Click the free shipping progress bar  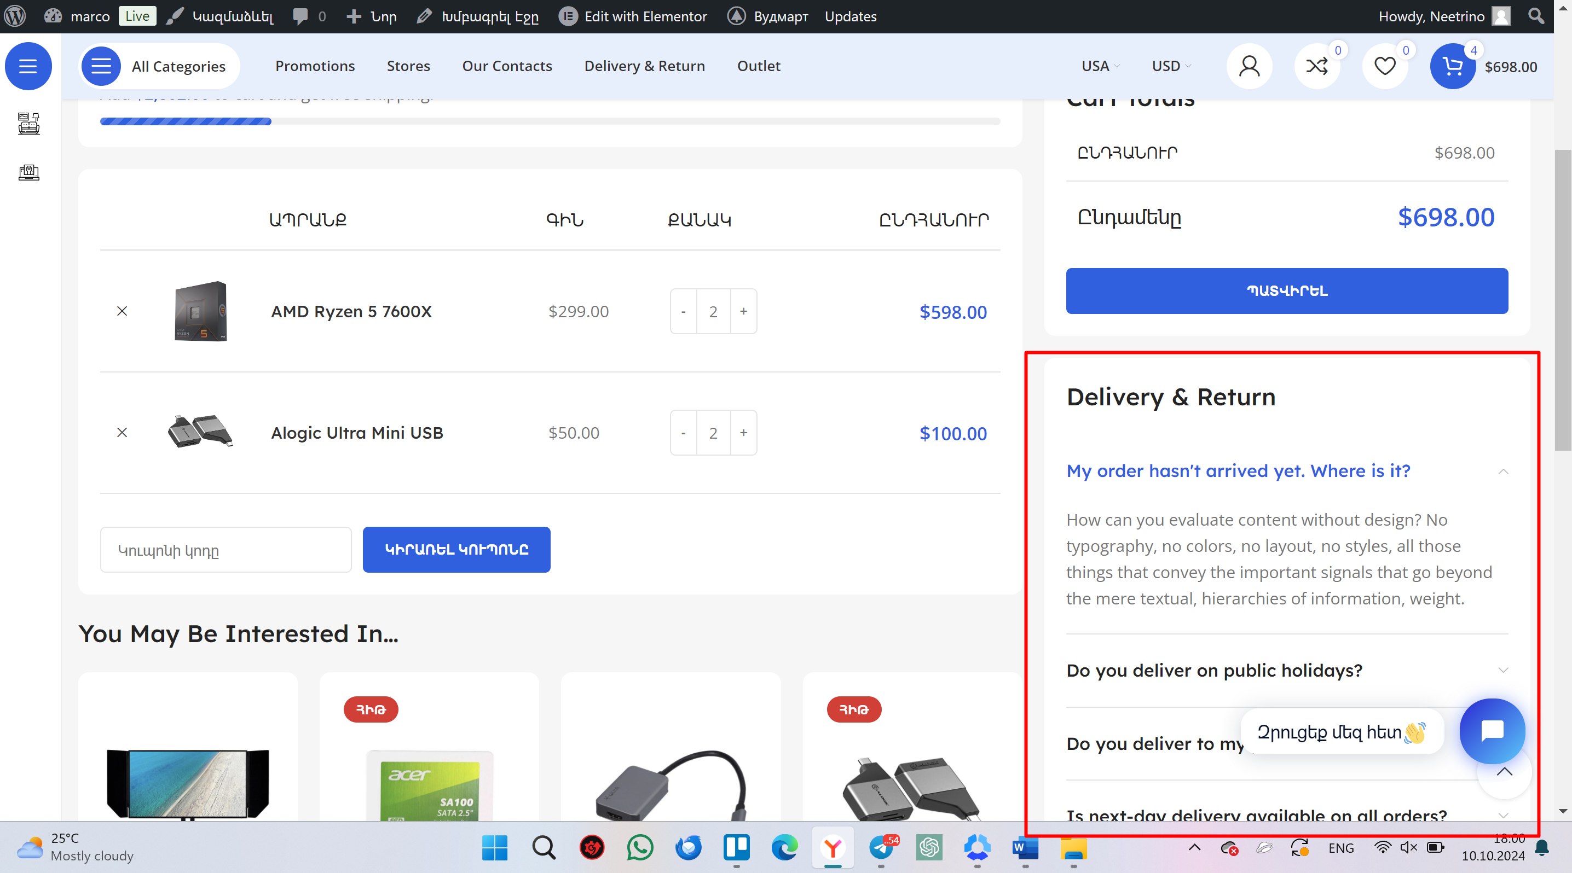(550, 121)
